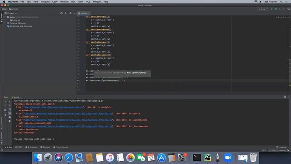Open the Refactor menu

pyautogui.click(x=65, y=2)
